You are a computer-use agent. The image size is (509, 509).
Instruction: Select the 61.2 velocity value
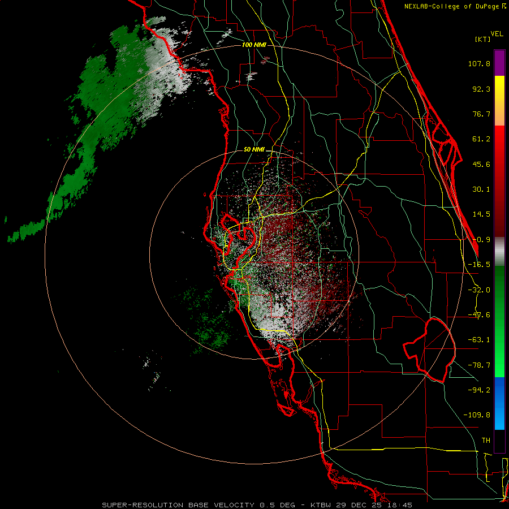[481, 139]
